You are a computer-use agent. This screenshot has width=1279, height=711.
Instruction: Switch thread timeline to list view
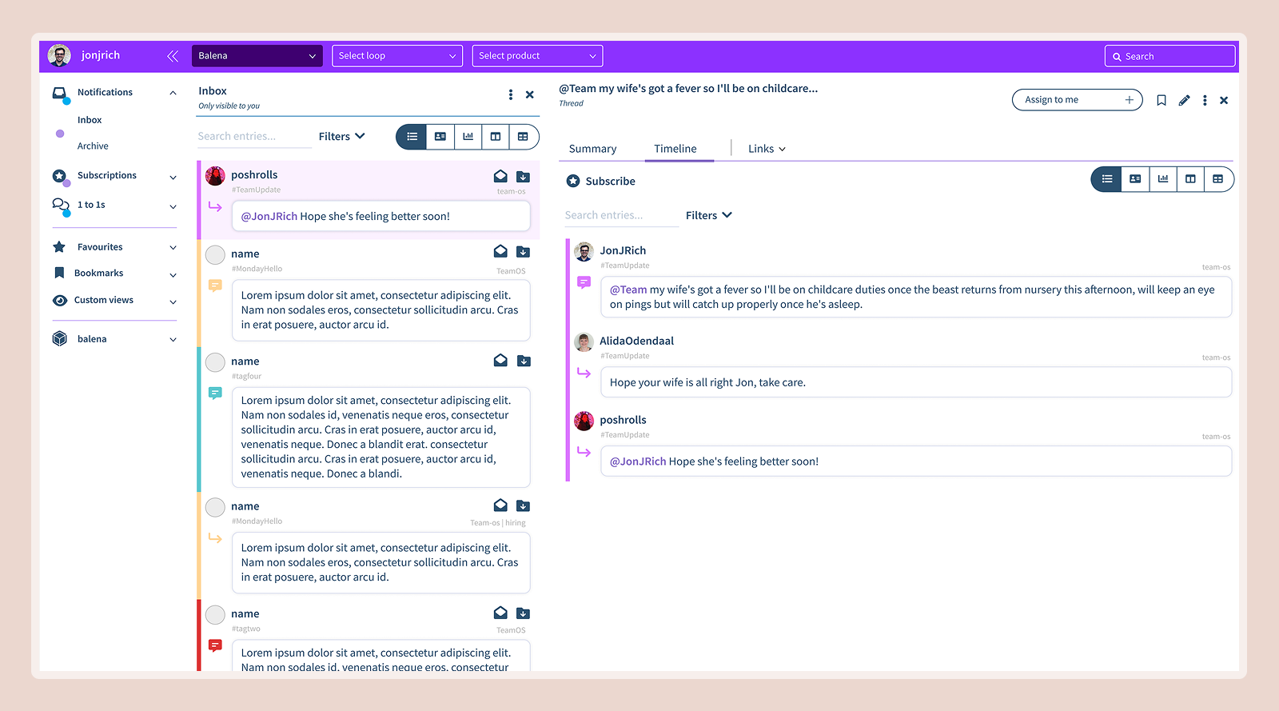[x=1107, y=179]
